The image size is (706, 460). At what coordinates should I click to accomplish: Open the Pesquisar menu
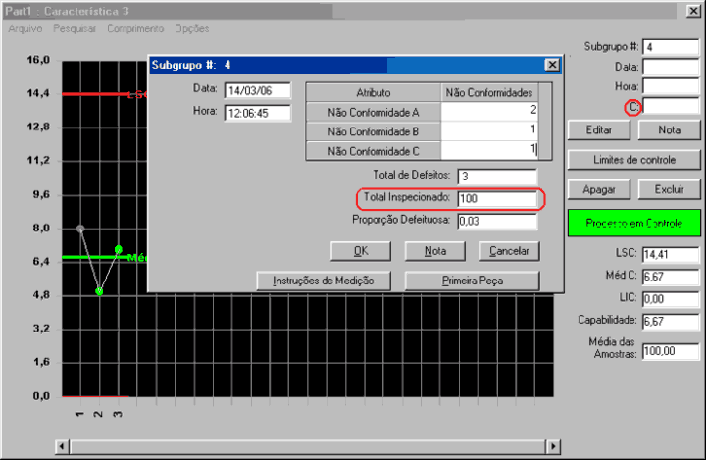point(75,28)
